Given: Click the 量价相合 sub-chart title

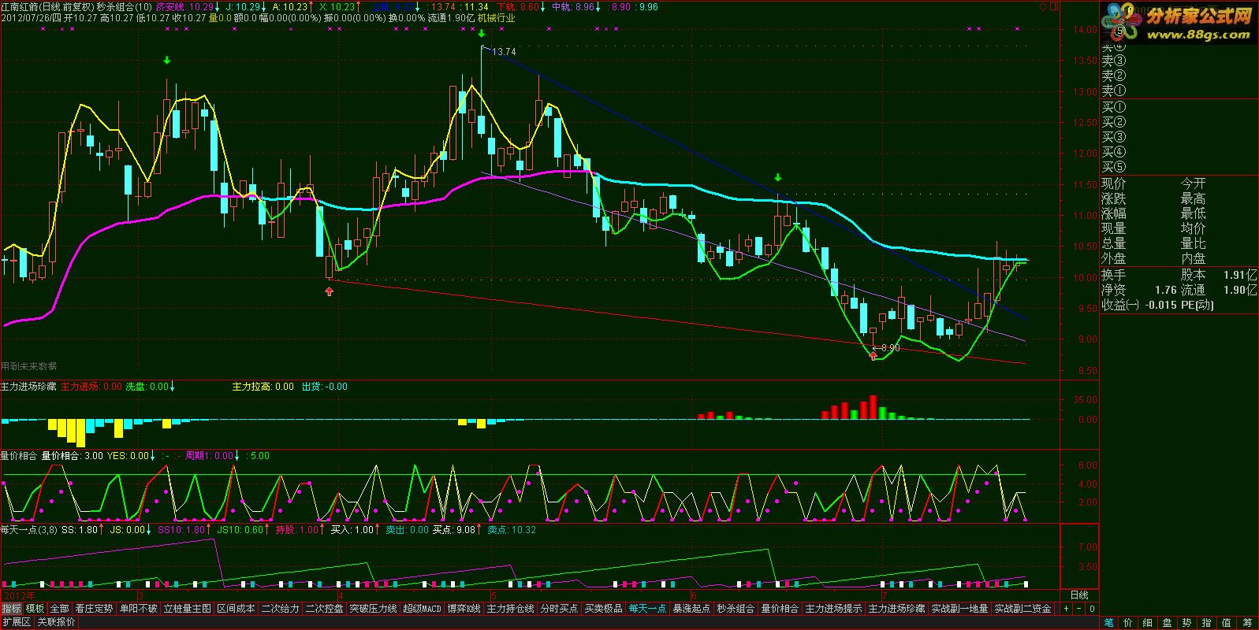Looking at the screenshot, I should [x=19, y=455].
